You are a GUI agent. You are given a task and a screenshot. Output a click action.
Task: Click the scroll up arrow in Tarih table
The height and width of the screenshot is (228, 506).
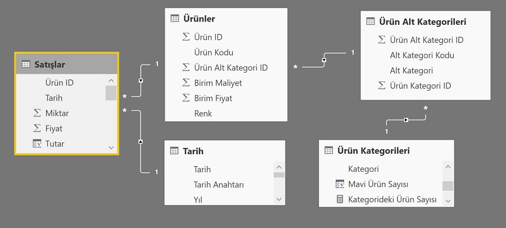coord(279,167)
